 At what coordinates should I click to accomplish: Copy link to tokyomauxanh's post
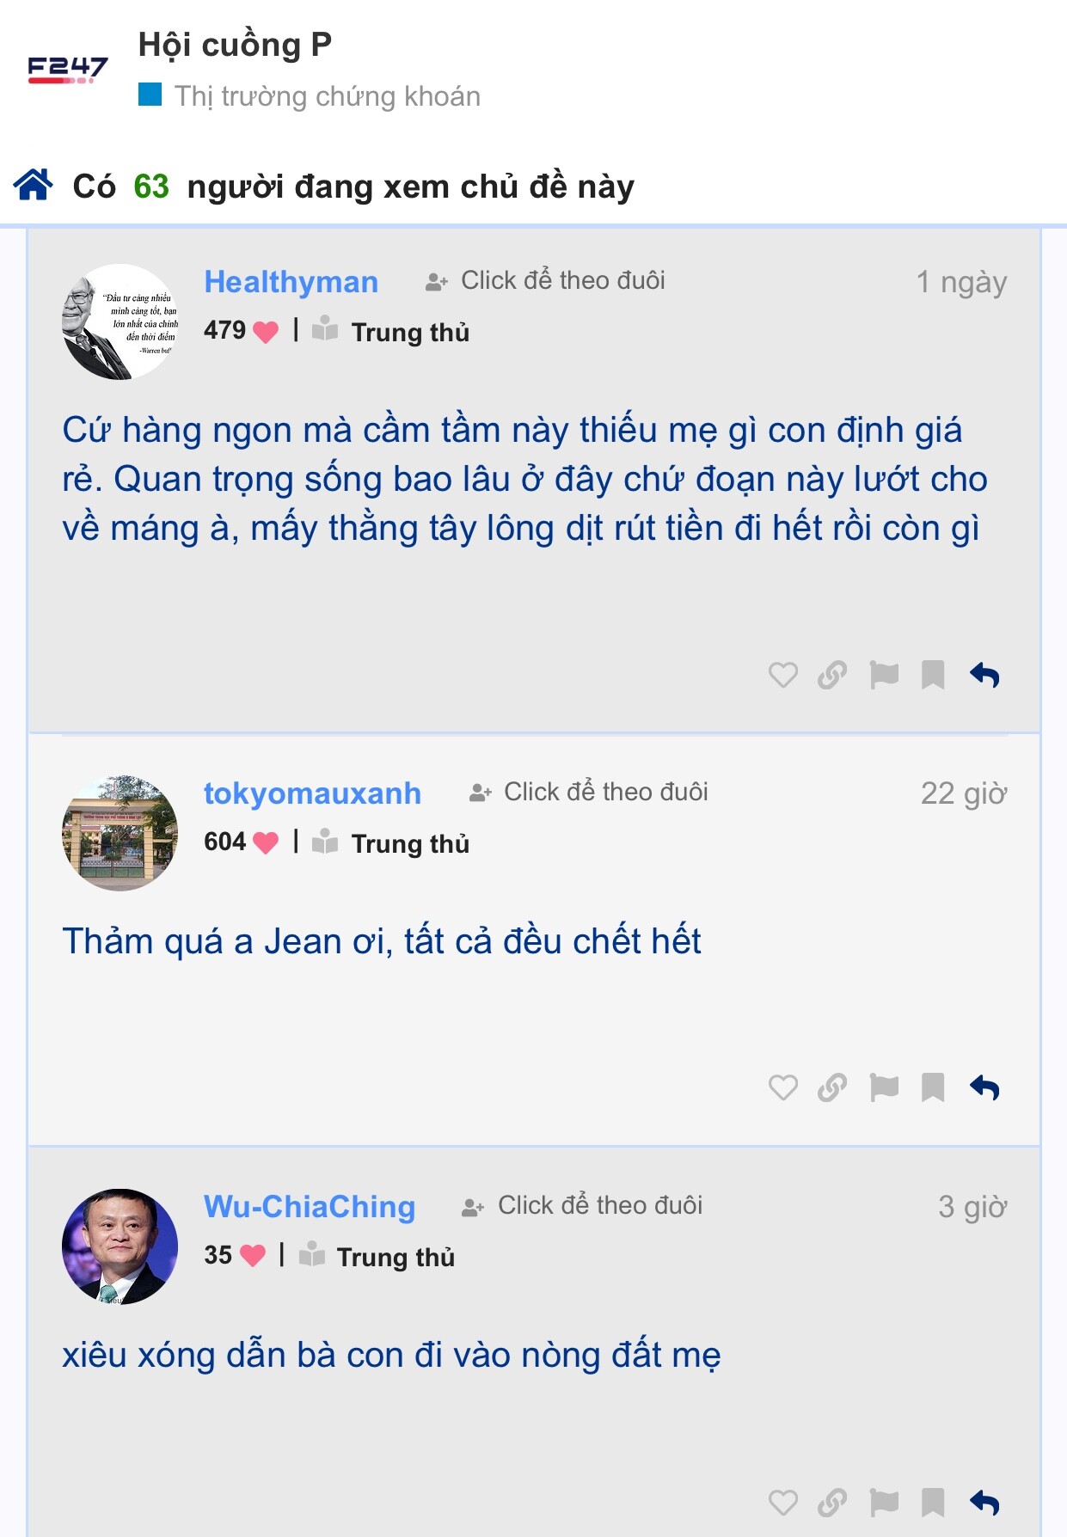[832, 1088]
